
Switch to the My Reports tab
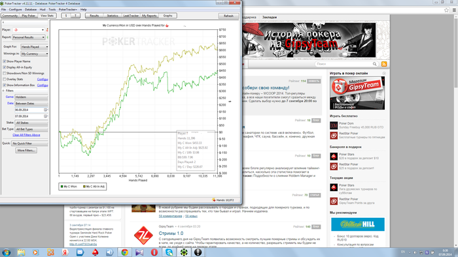(149, 16)
